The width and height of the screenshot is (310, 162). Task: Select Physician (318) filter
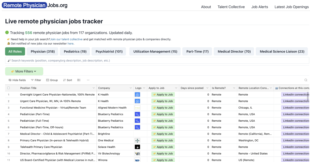point(43,51)
